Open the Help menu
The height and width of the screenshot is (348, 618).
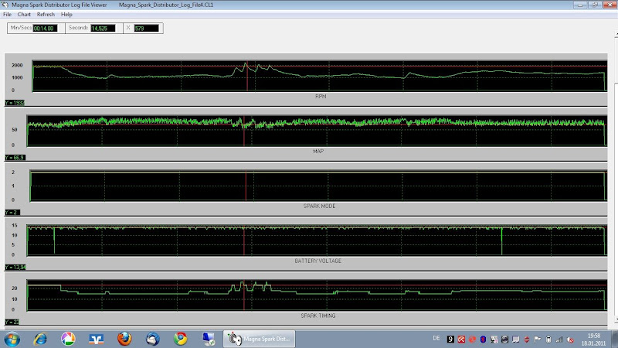[x=66, y=15]
